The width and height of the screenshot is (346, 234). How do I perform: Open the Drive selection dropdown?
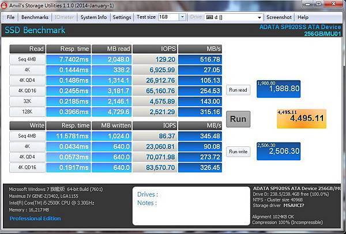click(x=259, y=17)
